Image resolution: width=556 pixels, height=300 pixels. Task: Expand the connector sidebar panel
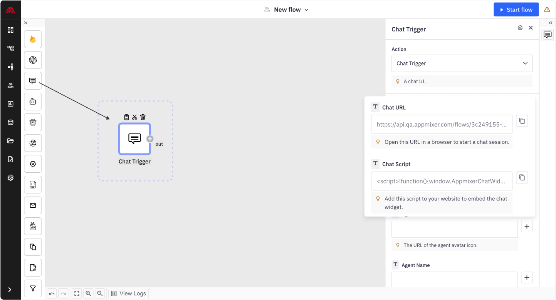pos(26,23)
